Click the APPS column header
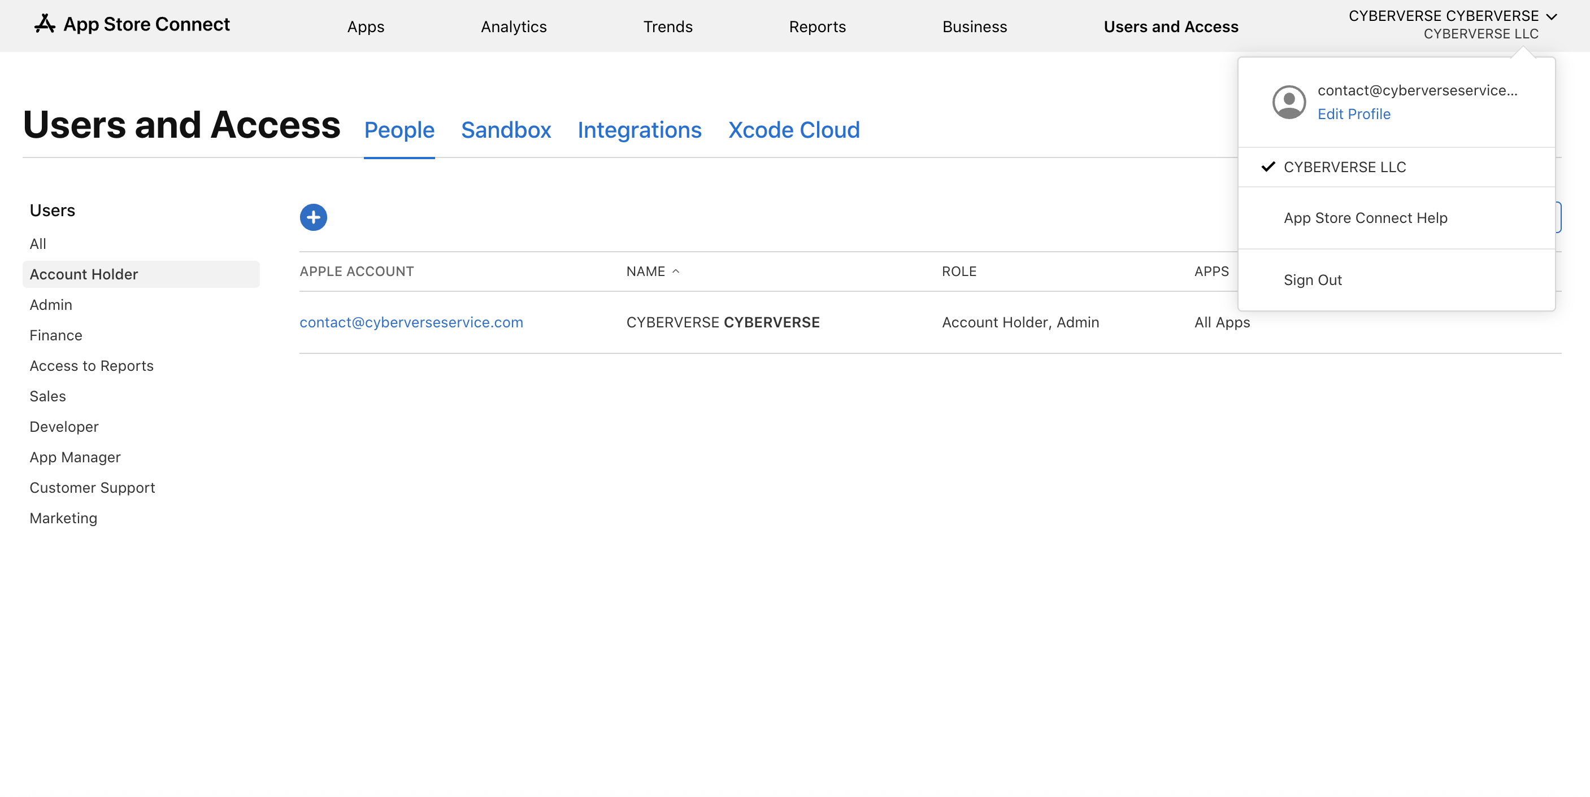Screen dimensions: 1590x797 click(1211, 271)
